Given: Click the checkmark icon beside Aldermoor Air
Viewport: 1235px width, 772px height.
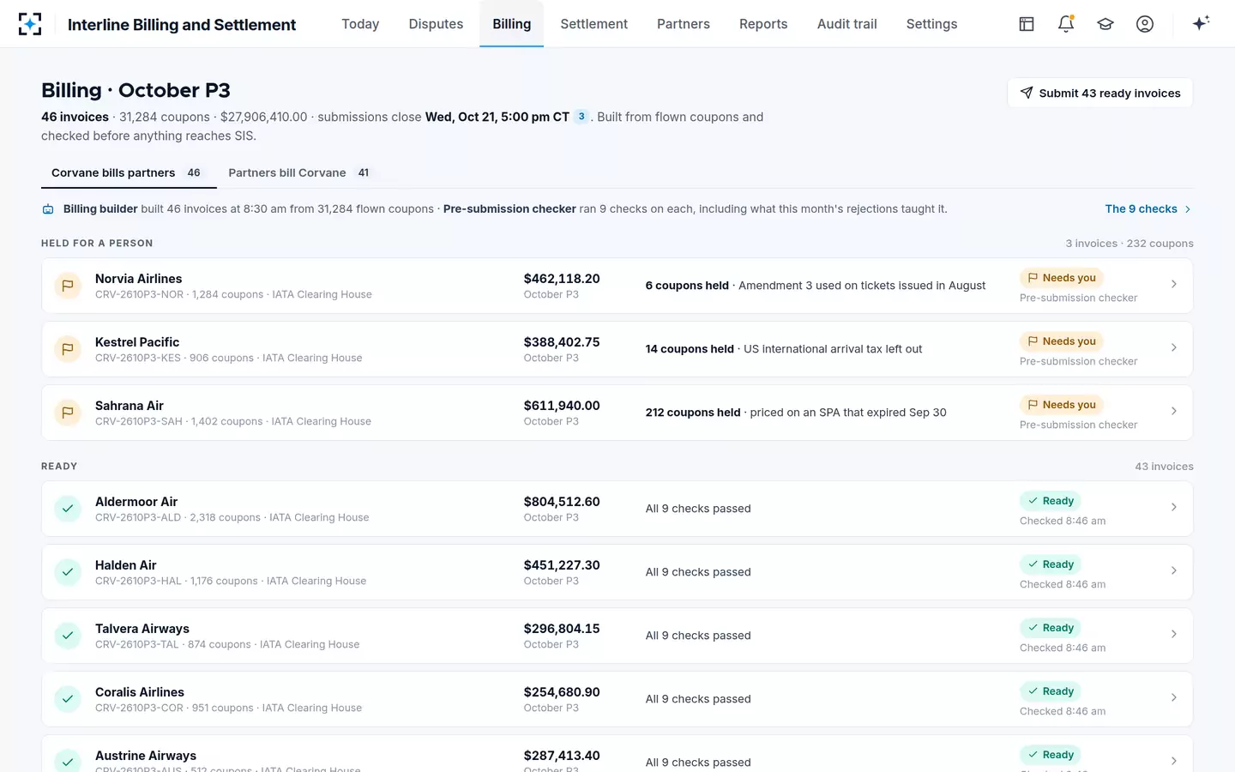Looking at the screenshot, I should [x=68, y=509].
